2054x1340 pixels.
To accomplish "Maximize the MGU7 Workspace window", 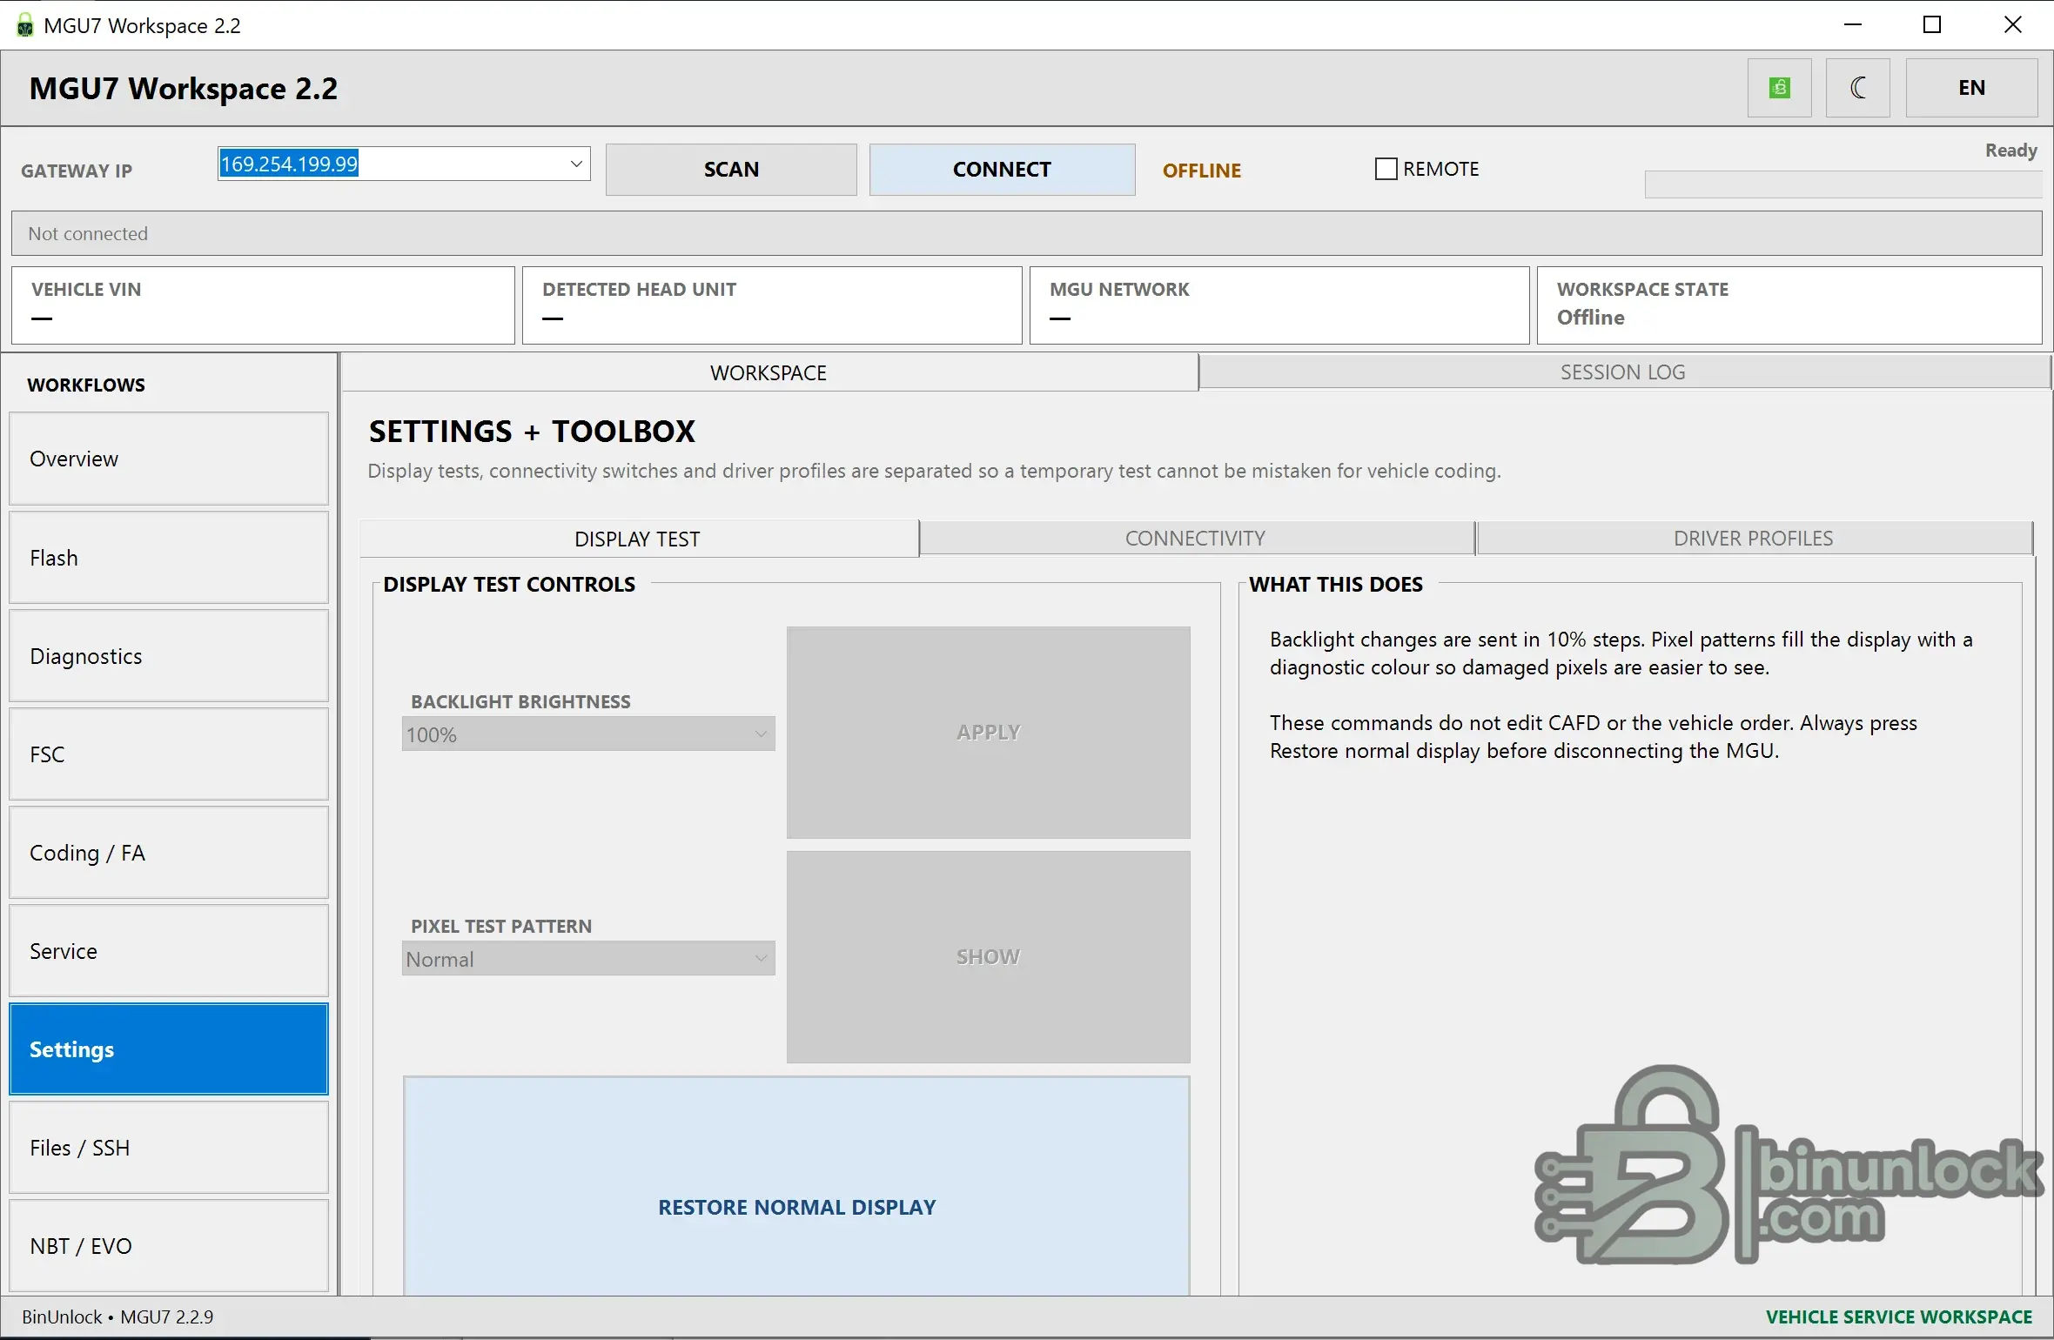I will [x=1932, y=25].
